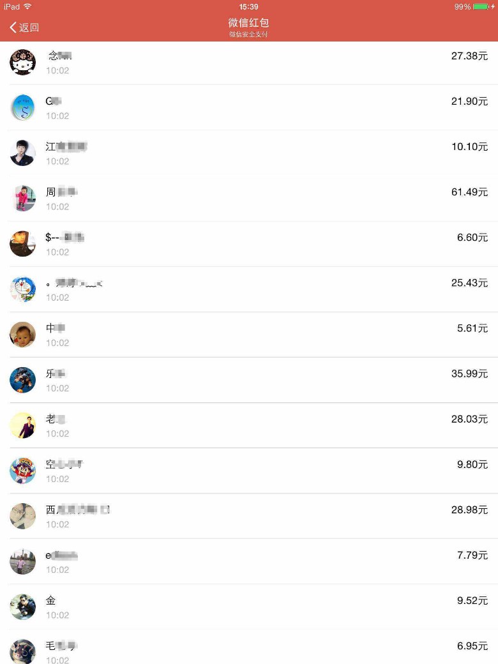Tap the Doraemon avatar
498x664 pixels.
(x=22, y=289)
